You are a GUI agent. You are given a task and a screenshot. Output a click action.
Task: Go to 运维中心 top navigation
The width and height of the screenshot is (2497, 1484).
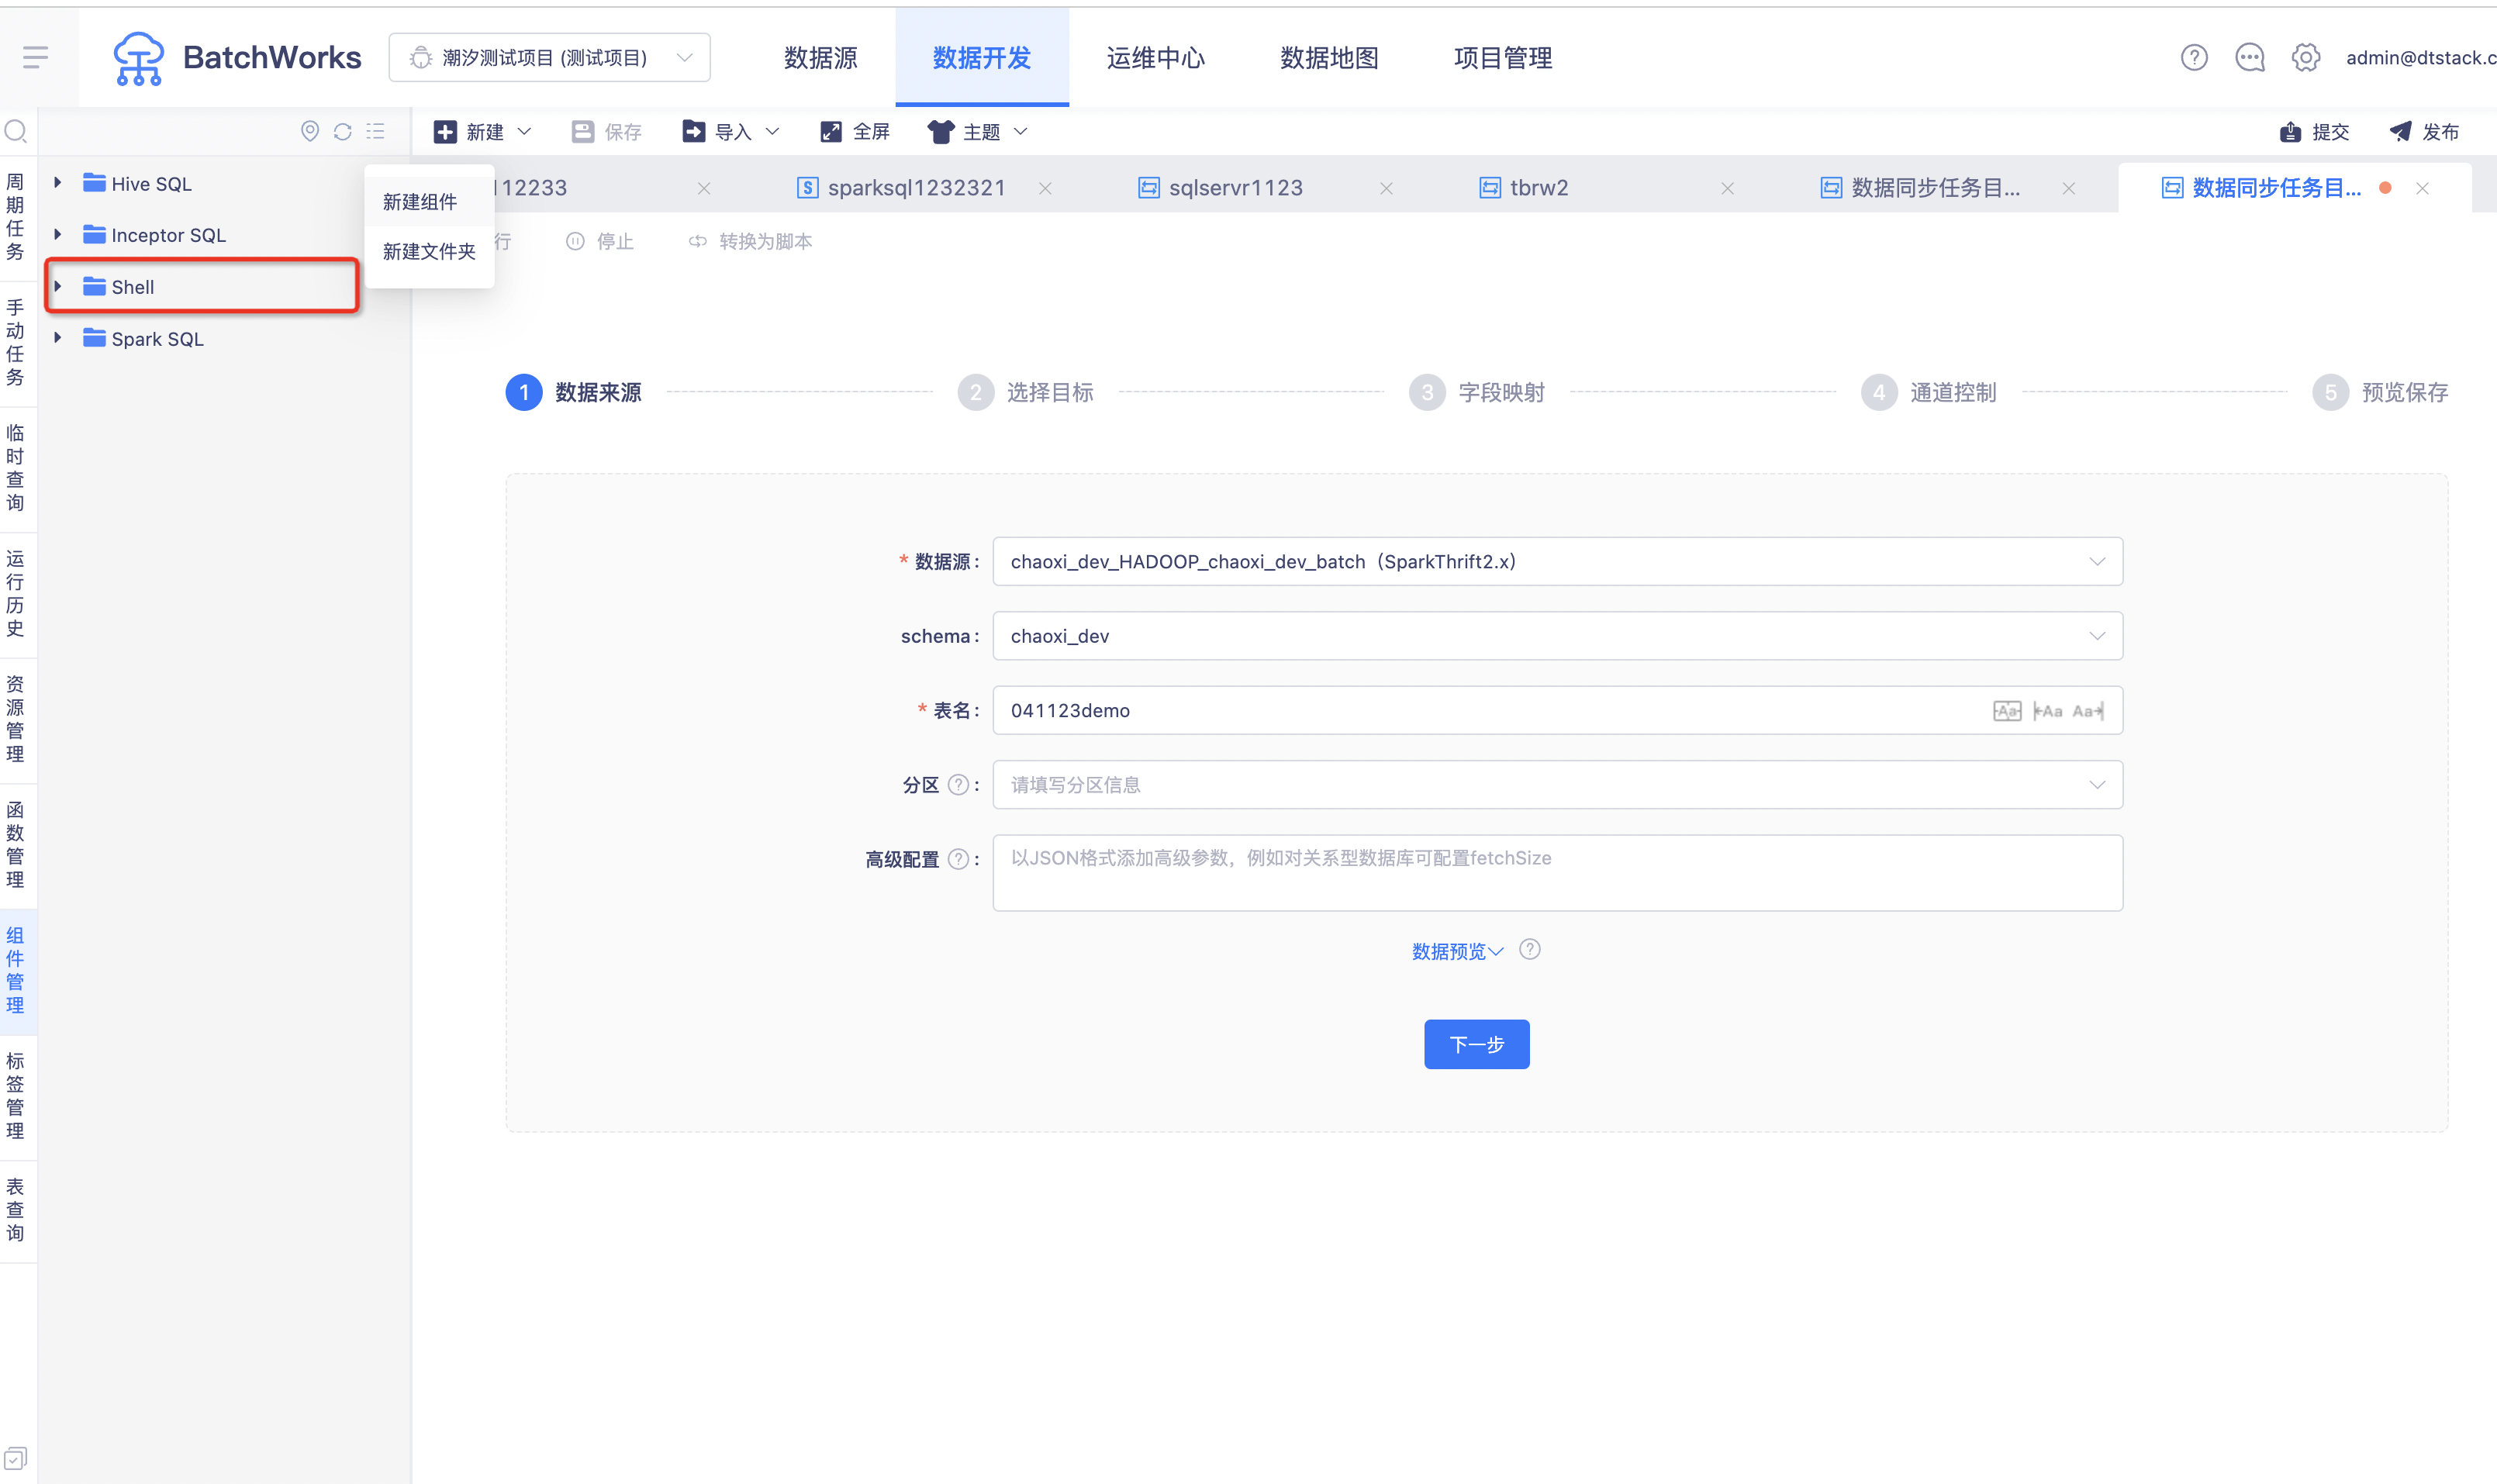coord(1156,58)
